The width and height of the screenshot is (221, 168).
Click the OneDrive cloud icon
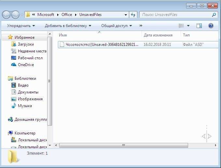point(14,65)
